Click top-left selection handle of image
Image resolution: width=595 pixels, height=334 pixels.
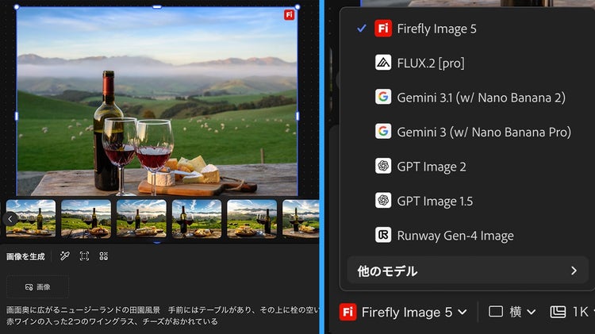pos(17,7)
